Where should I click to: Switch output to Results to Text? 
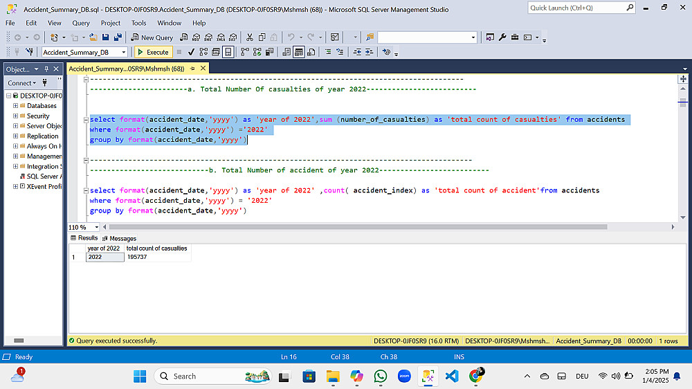(286, 52)
